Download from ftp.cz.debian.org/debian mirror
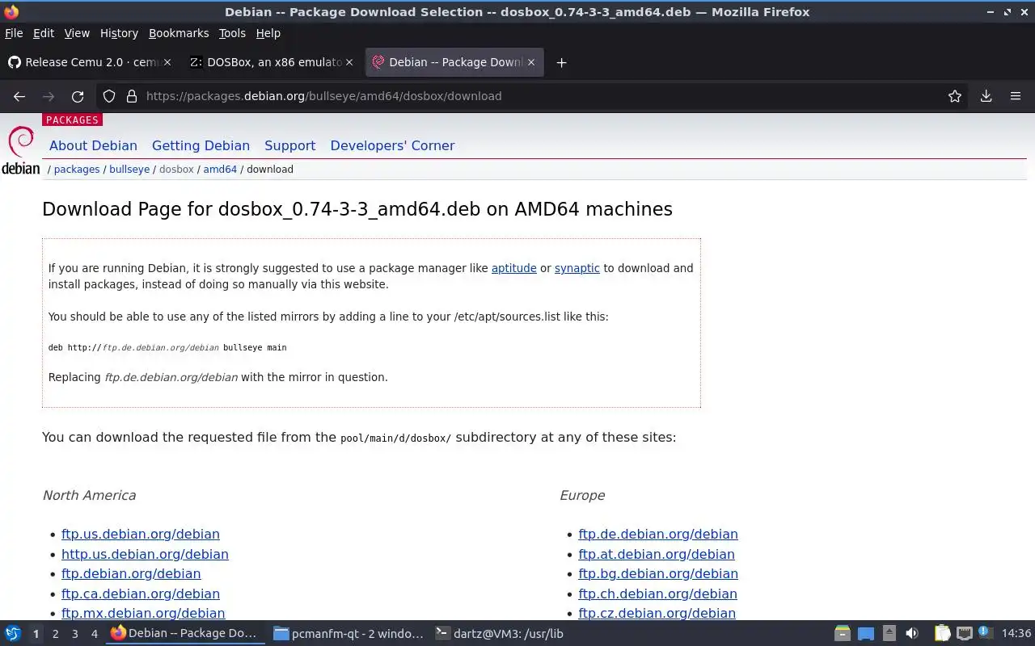 click(x=657, y=614)
